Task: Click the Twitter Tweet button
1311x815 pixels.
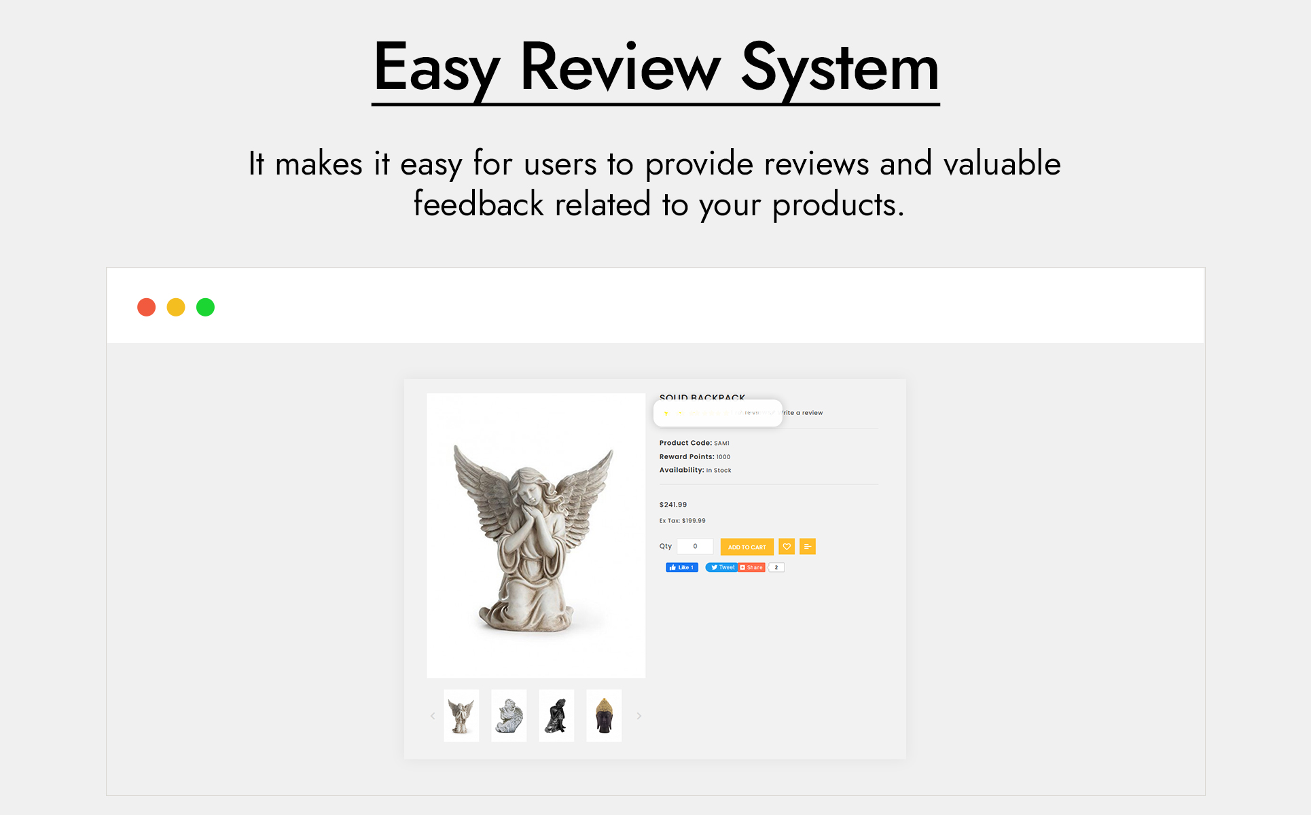Action: pos(722,568)
